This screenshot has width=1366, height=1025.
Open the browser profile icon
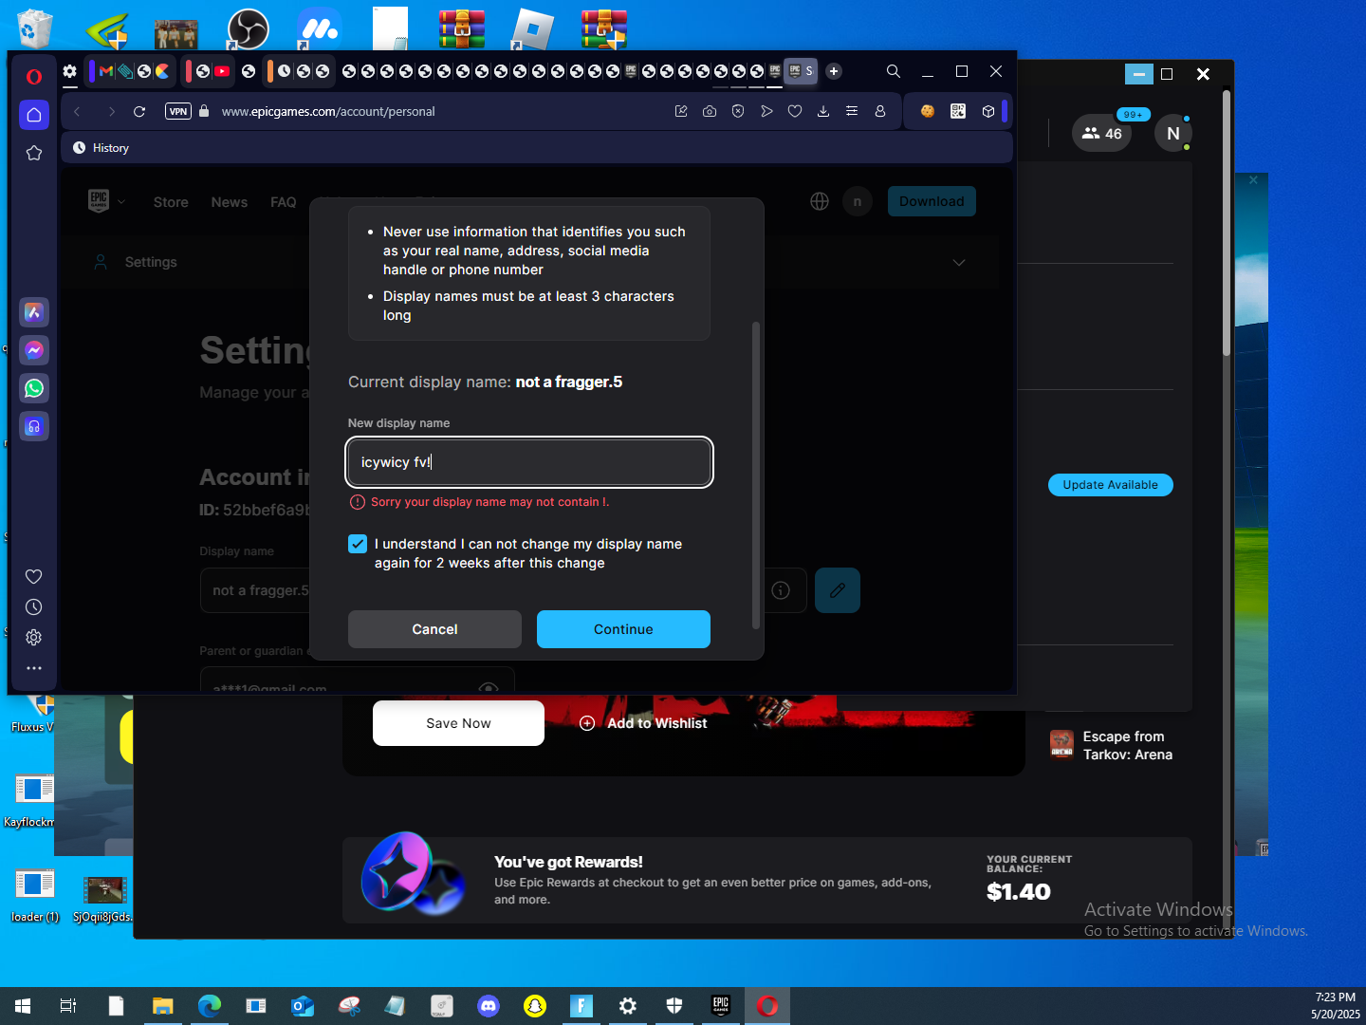point(880,111)
